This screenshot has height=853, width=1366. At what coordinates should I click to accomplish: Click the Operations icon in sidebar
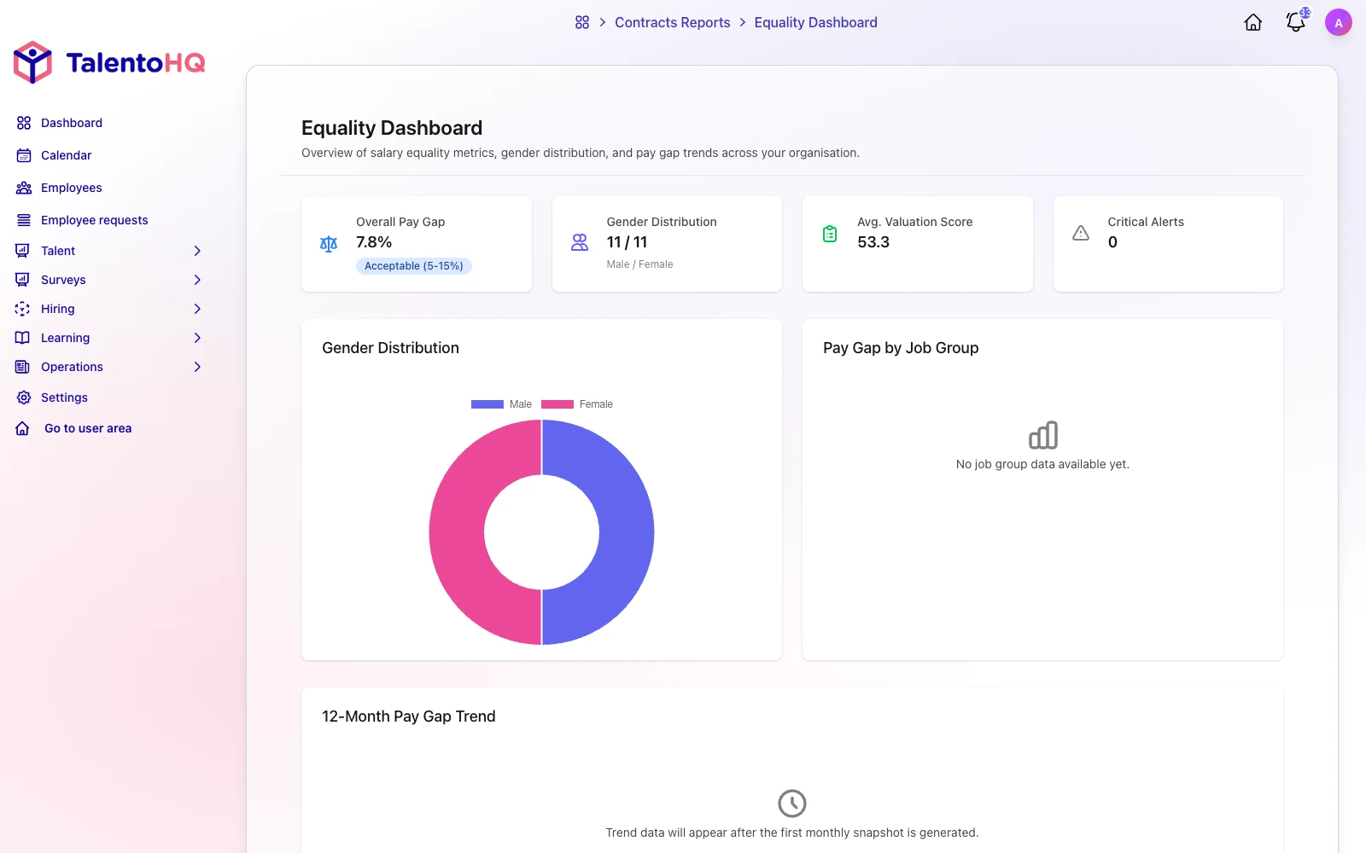(22, 367)
